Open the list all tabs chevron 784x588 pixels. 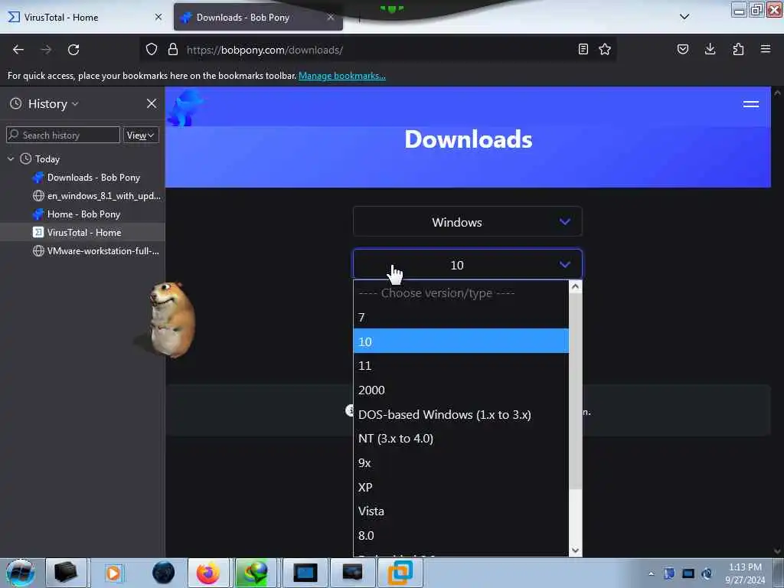(x=684, y=17)
